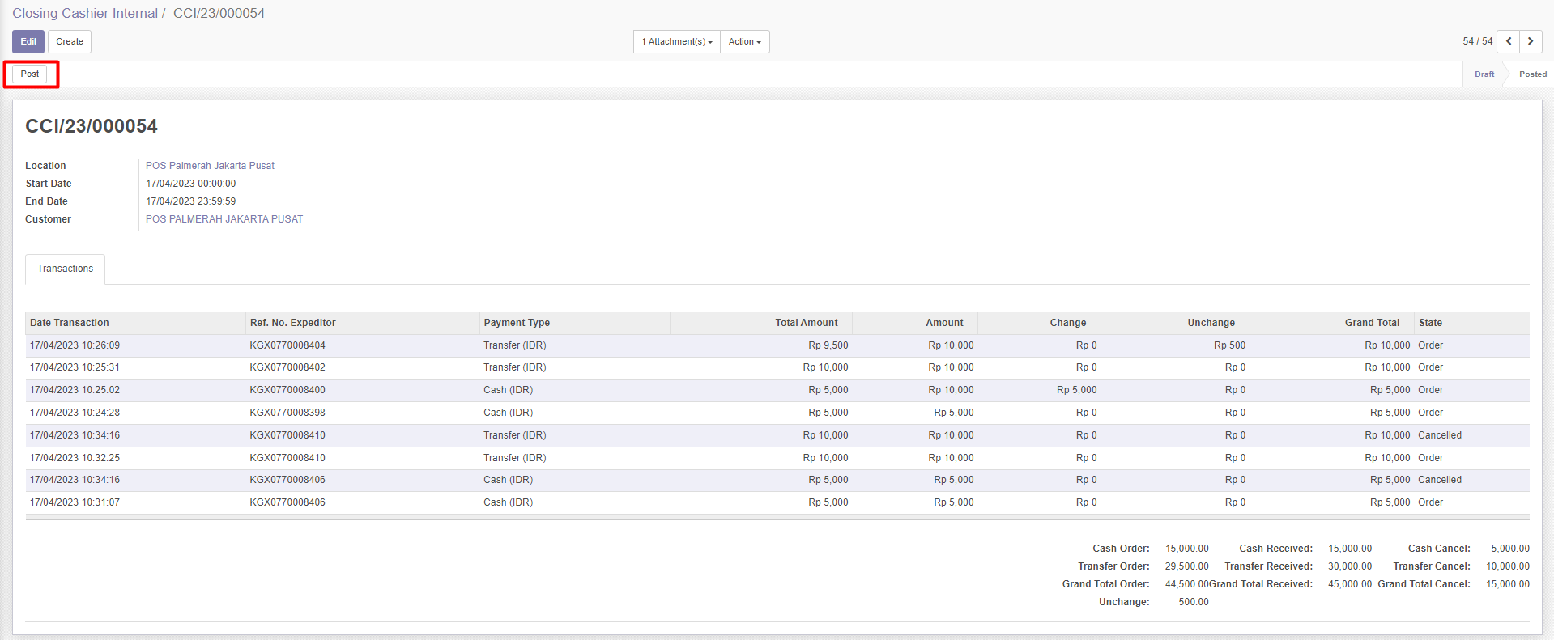Screen dimensions: 1554x640
Task: Open the row dated 17/04/2023 10:26:09
Action: point(777,345)
